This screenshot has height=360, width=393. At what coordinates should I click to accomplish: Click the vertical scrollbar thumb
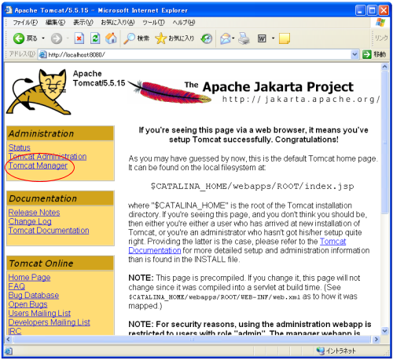(384, 143)
